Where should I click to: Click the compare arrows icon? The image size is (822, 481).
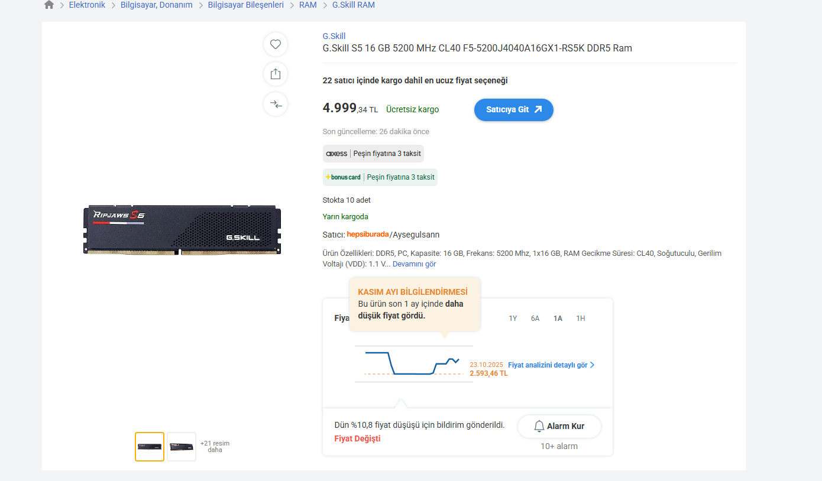[x=276, y=105]
